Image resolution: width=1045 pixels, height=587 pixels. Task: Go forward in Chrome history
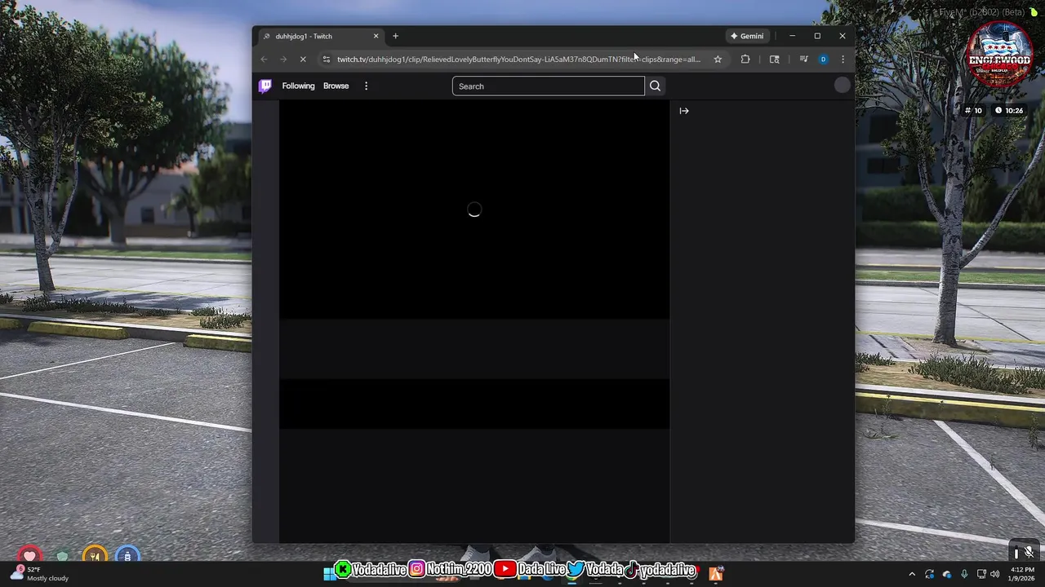click(x=283, y=59)
